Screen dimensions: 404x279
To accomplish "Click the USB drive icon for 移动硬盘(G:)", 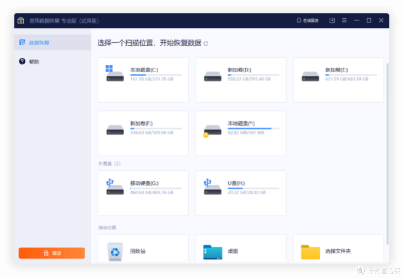I will click(x=115, y=187).
